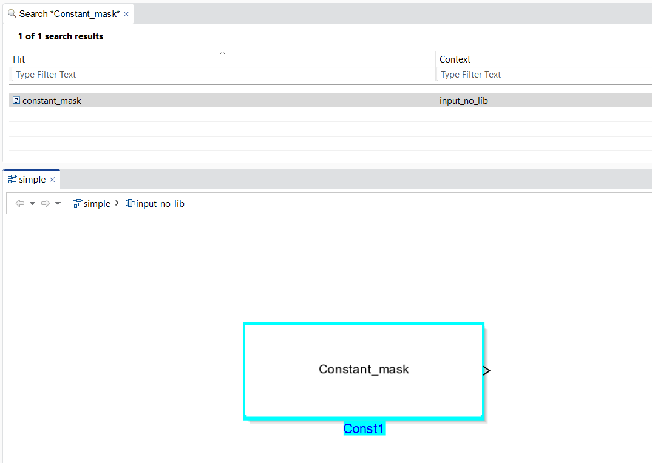Expand the breadcrumb chevron after simple

[117, 204]
